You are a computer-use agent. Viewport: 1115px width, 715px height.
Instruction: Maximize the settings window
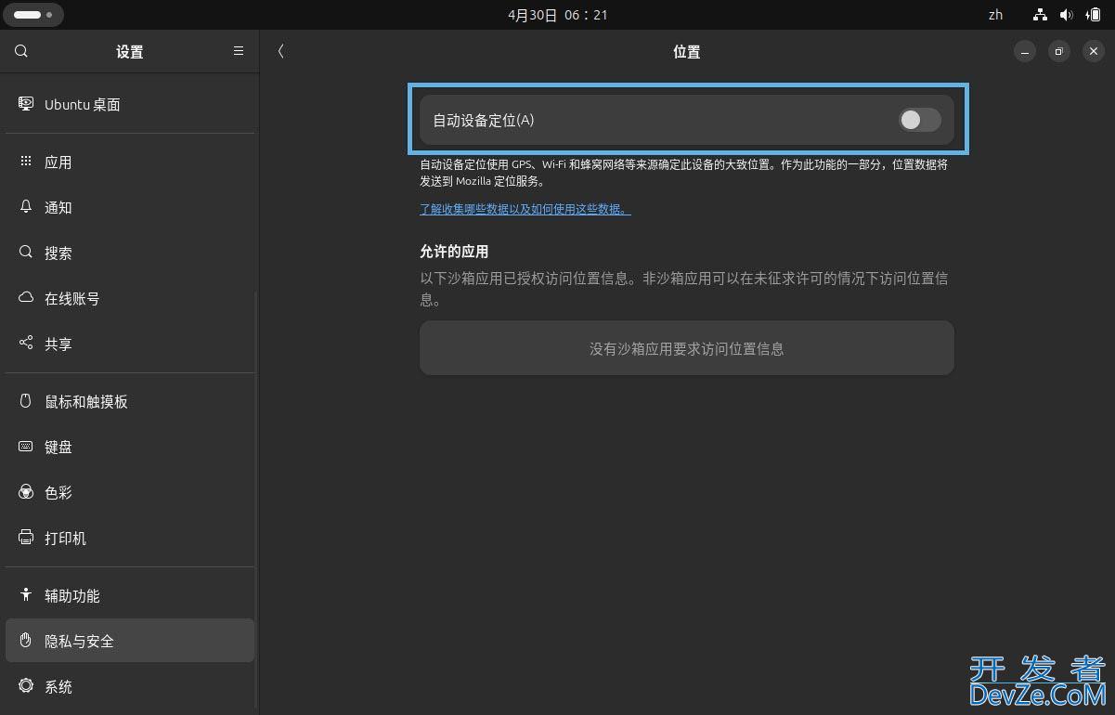click(x=1059, y=52)
